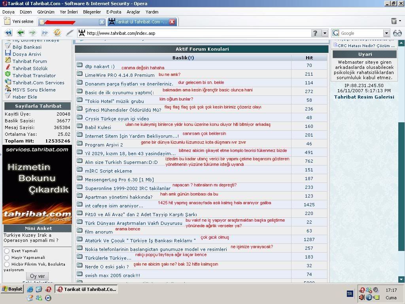
Task: Click the media player quick launch icon
Action: coord(48,298)
